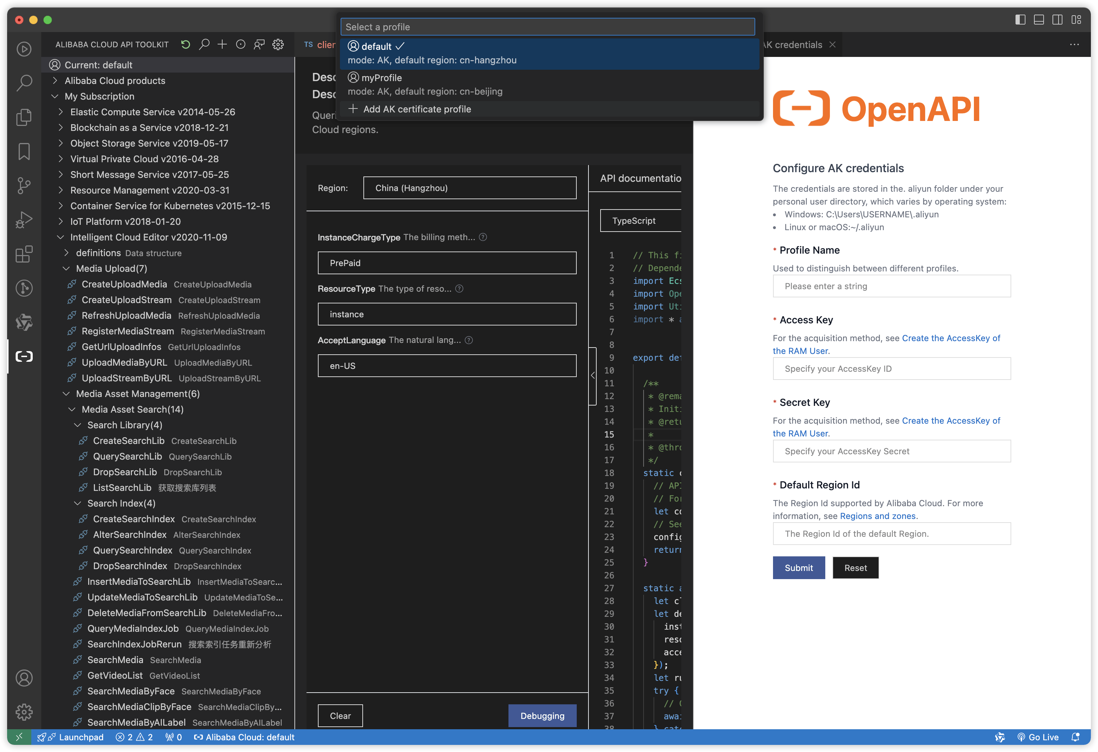This screenshot has width=1098, height=752.
Task: Click the Submit button
Action: 799,568
